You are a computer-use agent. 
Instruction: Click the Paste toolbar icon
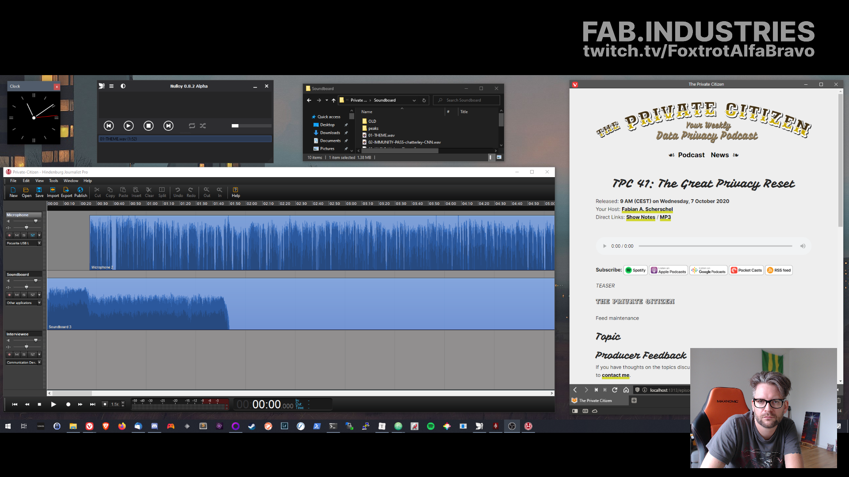tap(123, 192)
